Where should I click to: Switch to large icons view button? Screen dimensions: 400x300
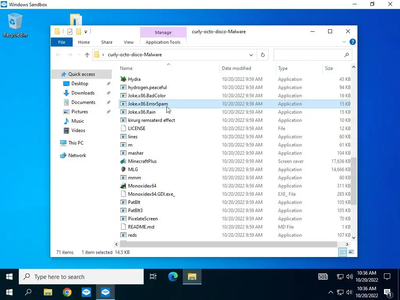[351, 252]
